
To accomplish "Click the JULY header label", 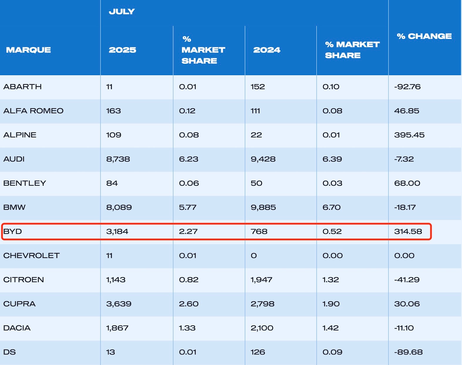I will tap(122, 11).
